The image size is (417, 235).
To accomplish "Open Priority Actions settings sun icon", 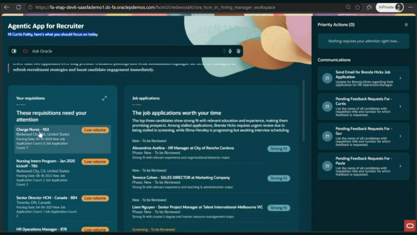I will pyautogui.click(x=406, y=24).
